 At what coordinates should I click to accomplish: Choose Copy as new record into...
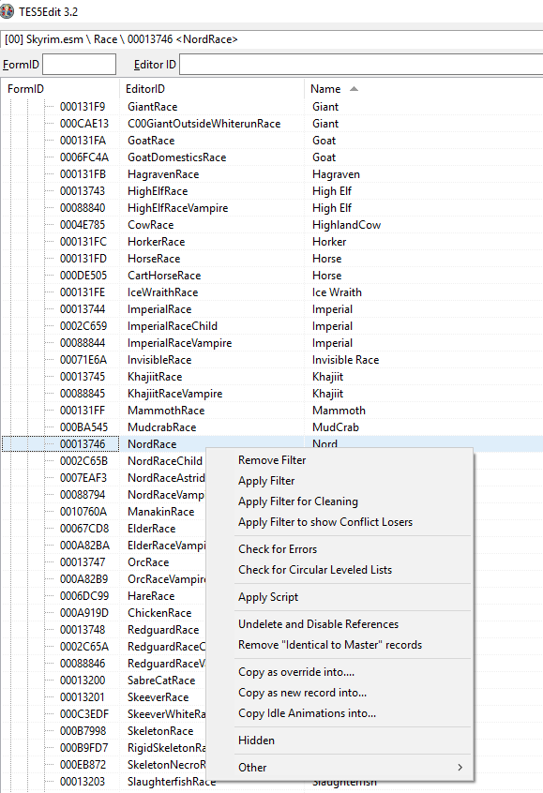[302, 693]
